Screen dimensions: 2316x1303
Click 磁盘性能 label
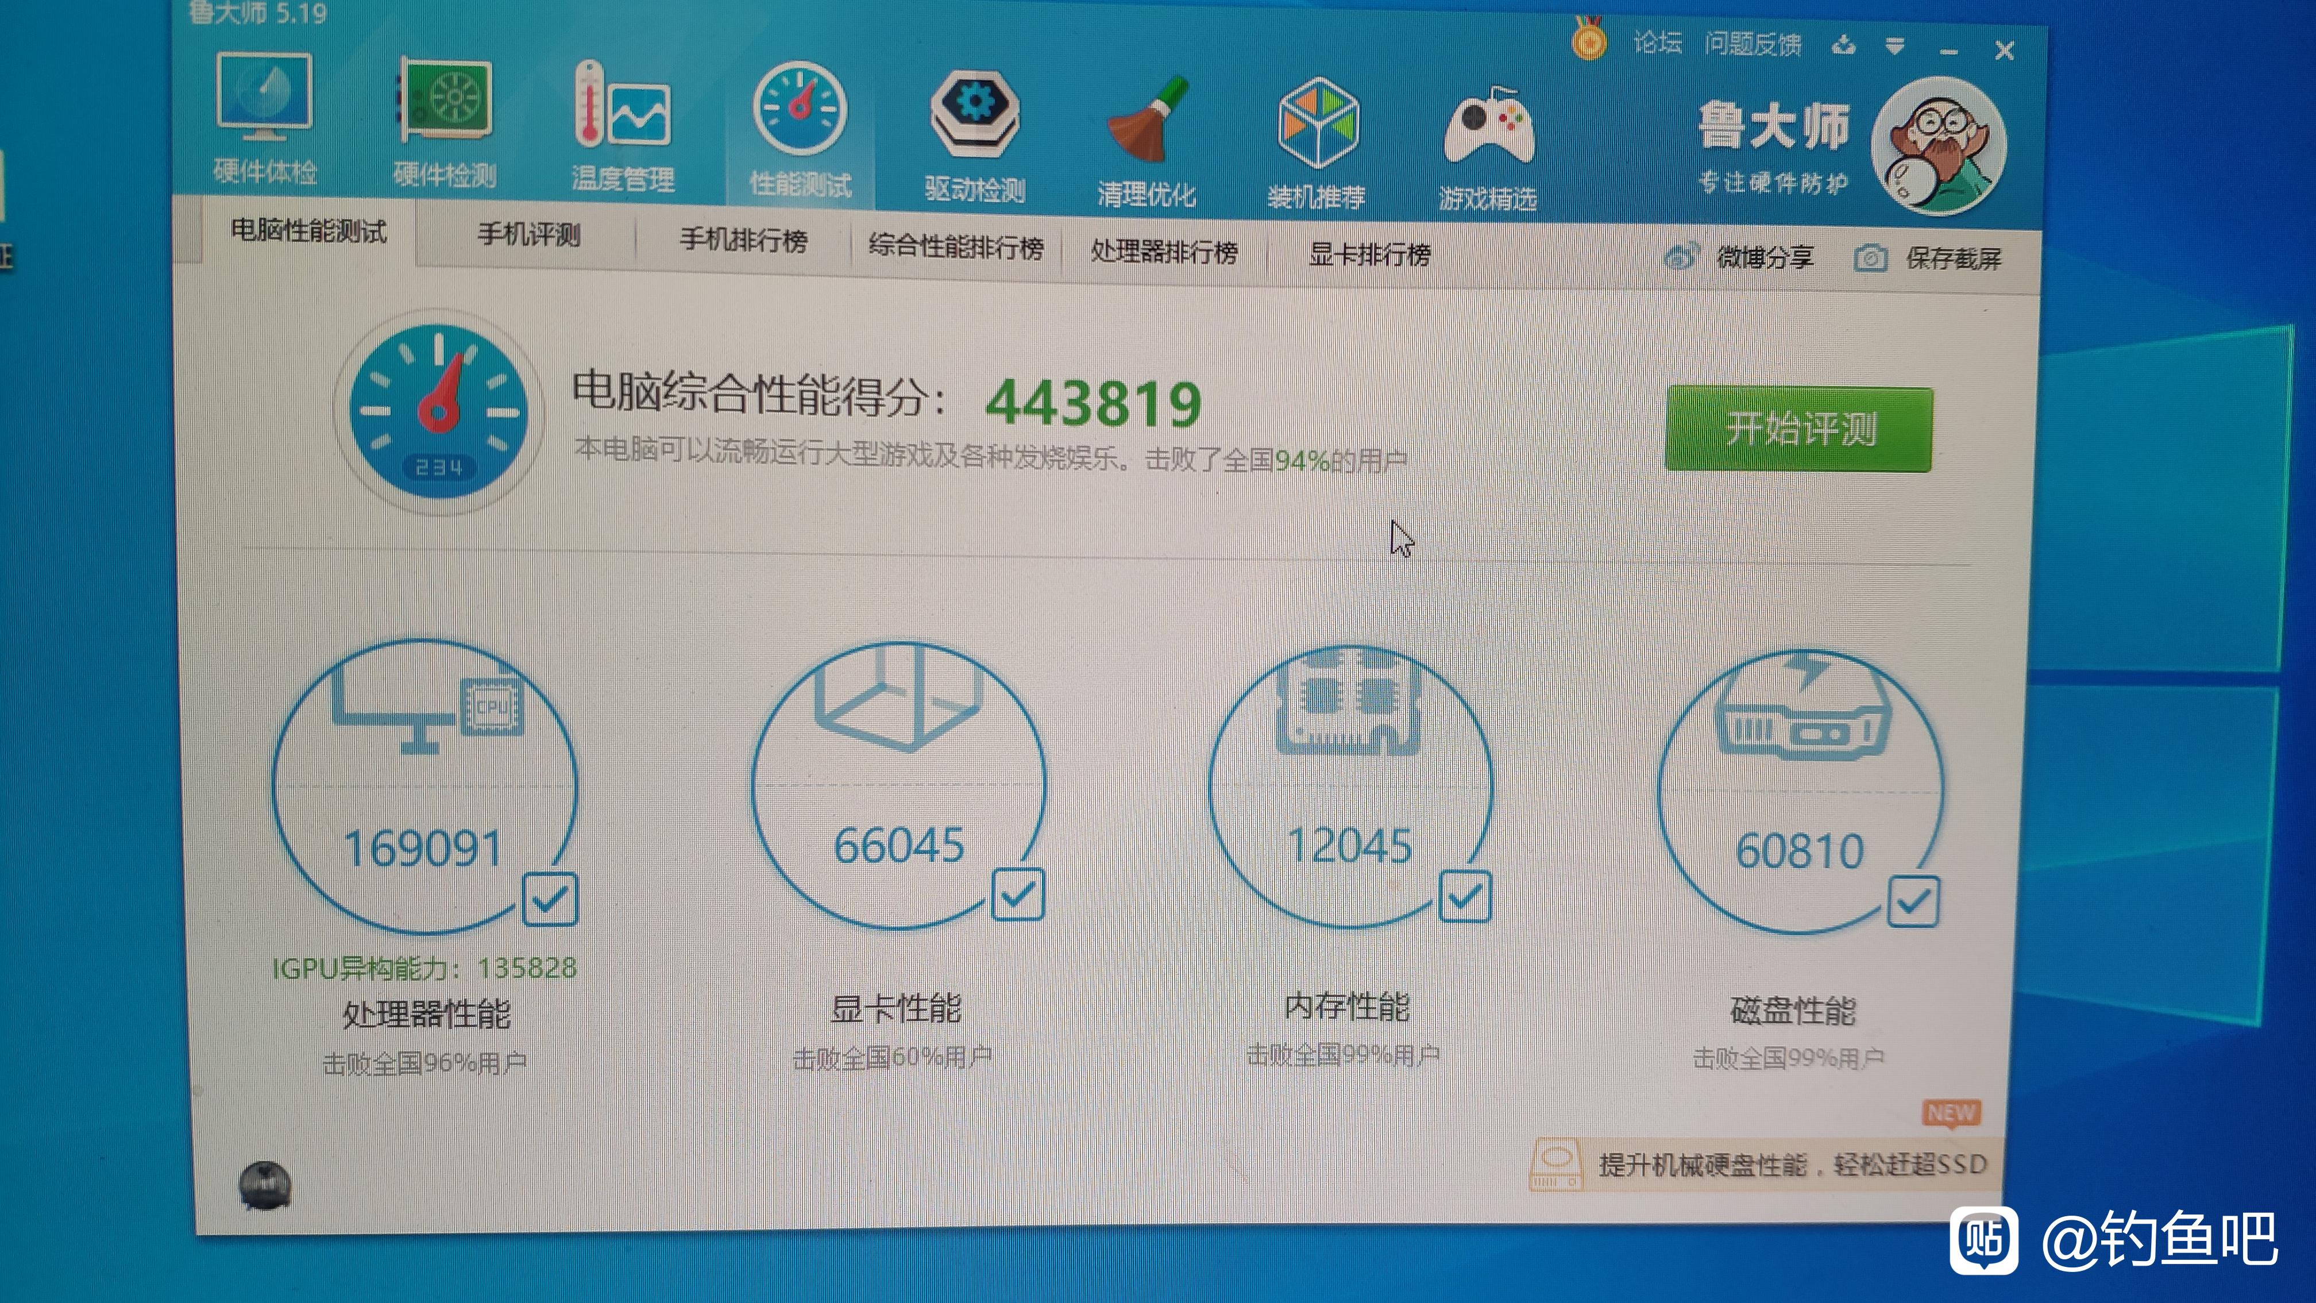click(x=1793, y=1011)
